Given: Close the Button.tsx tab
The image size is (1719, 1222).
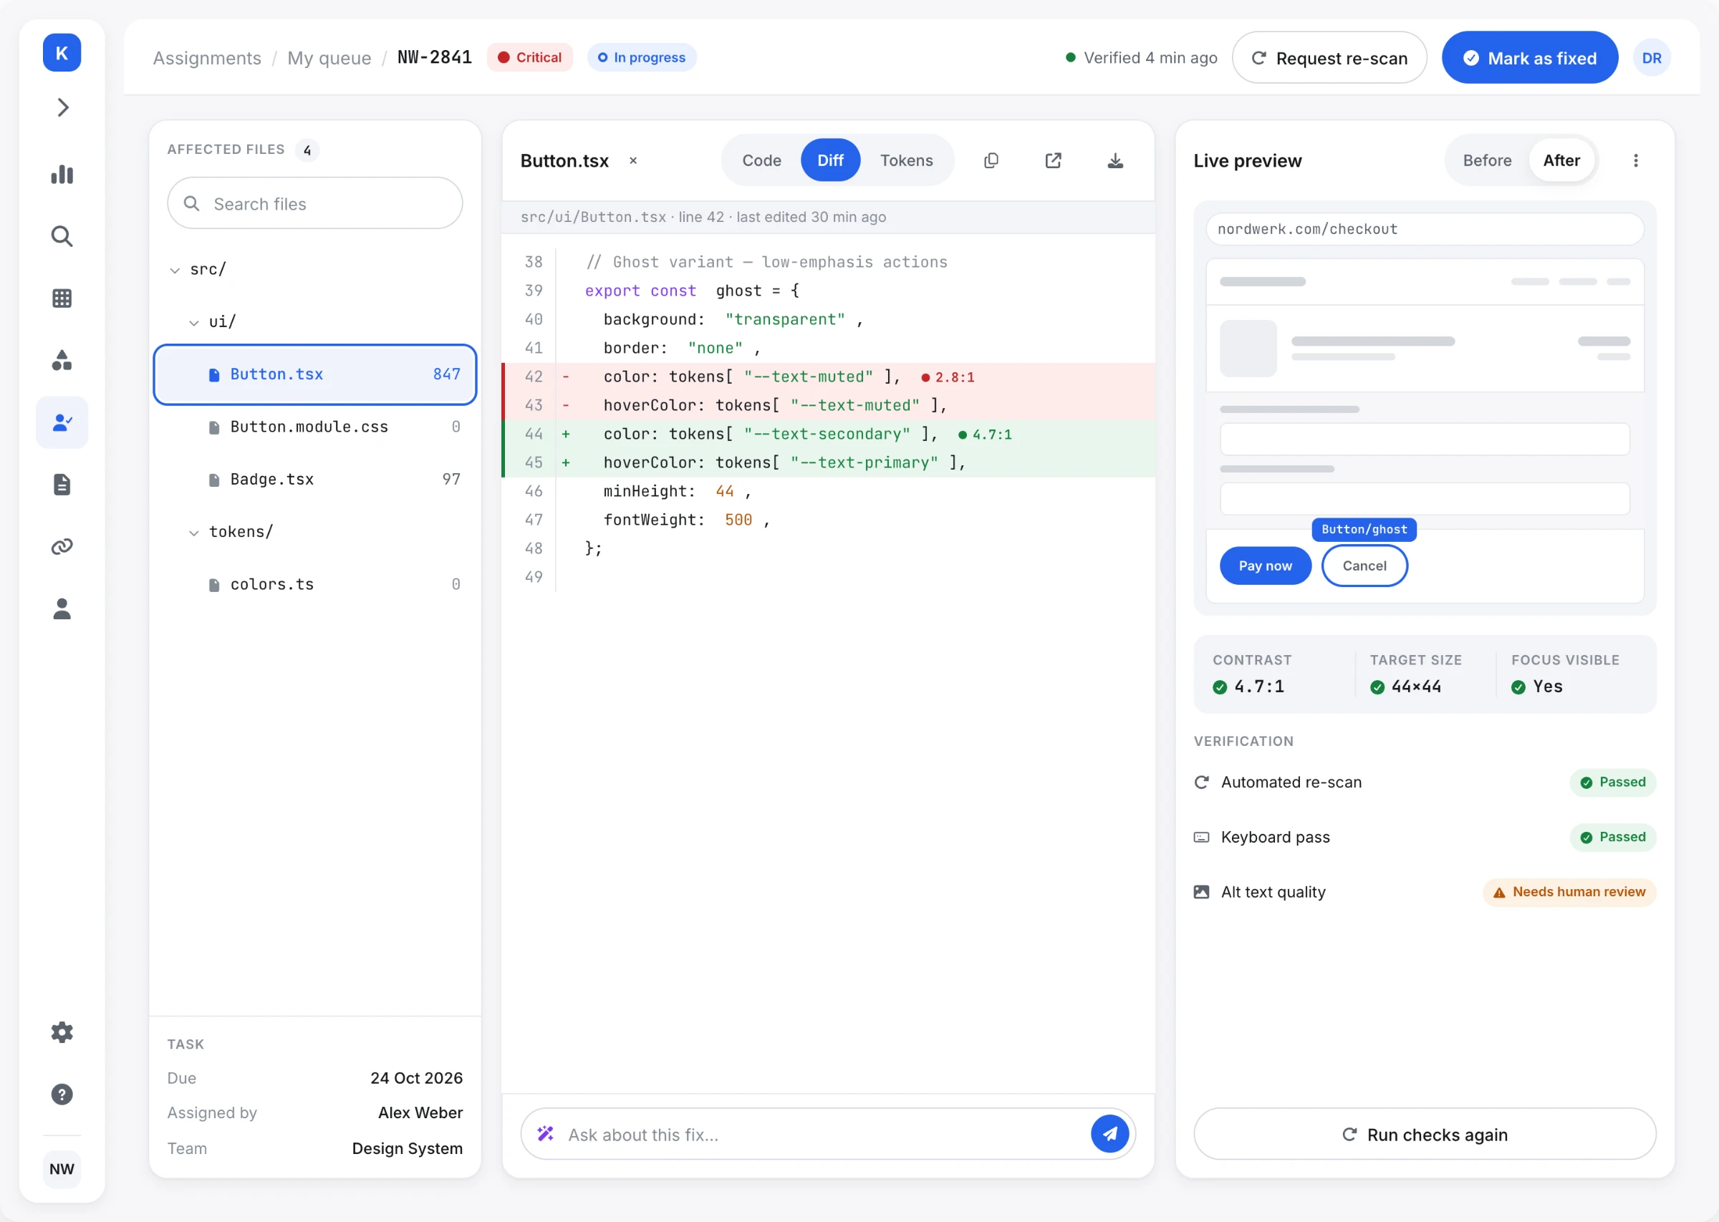Looking at the screenshot, I should pyautogui.click(x=634, y=161).
